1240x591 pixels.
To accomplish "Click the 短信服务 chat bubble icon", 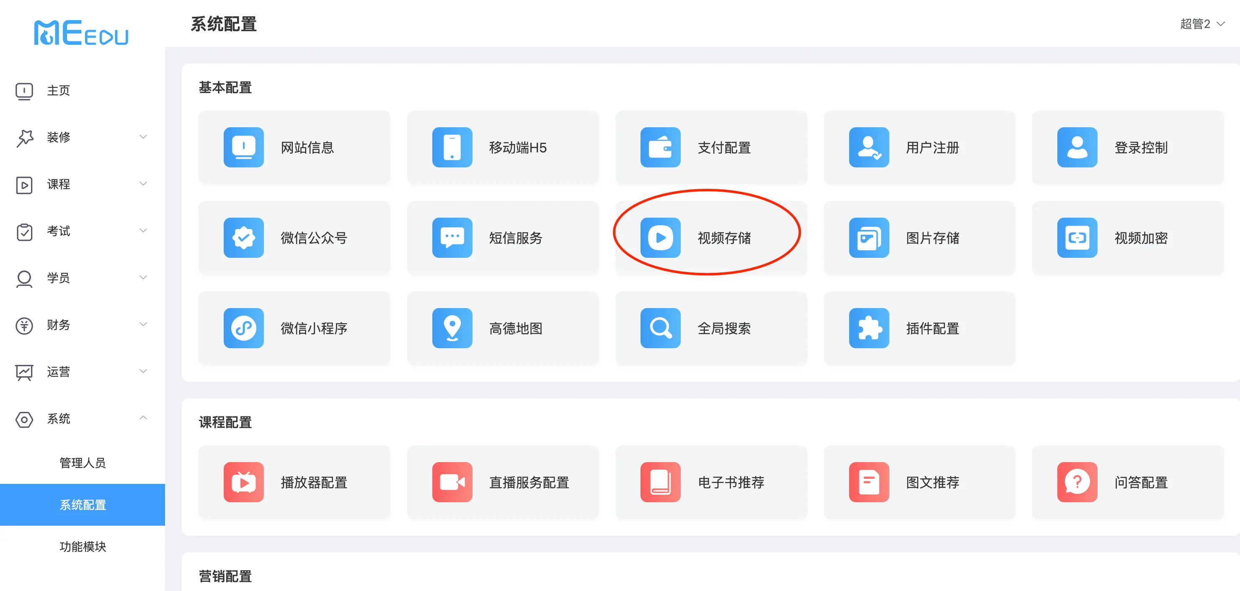I will coord(452,238).
